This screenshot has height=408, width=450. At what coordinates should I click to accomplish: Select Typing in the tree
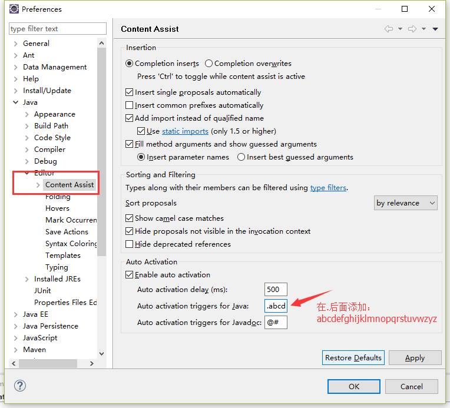[57, 267]
